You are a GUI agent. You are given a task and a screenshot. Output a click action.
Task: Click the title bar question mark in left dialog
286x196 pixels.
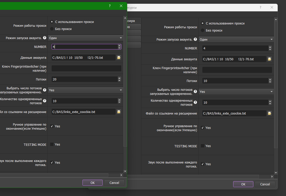[x=110, y=6]
